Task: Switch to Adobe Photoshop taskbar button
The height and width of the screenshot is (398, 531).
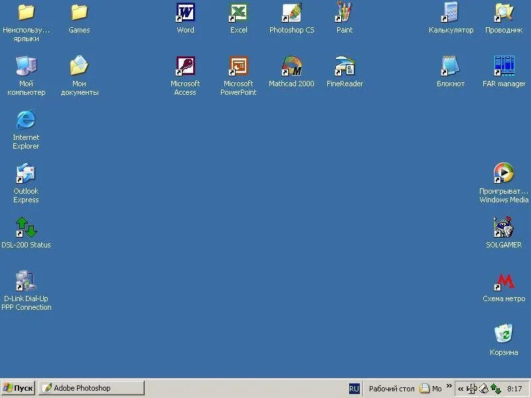Action: pyautogui.click(x=92, y=388)
